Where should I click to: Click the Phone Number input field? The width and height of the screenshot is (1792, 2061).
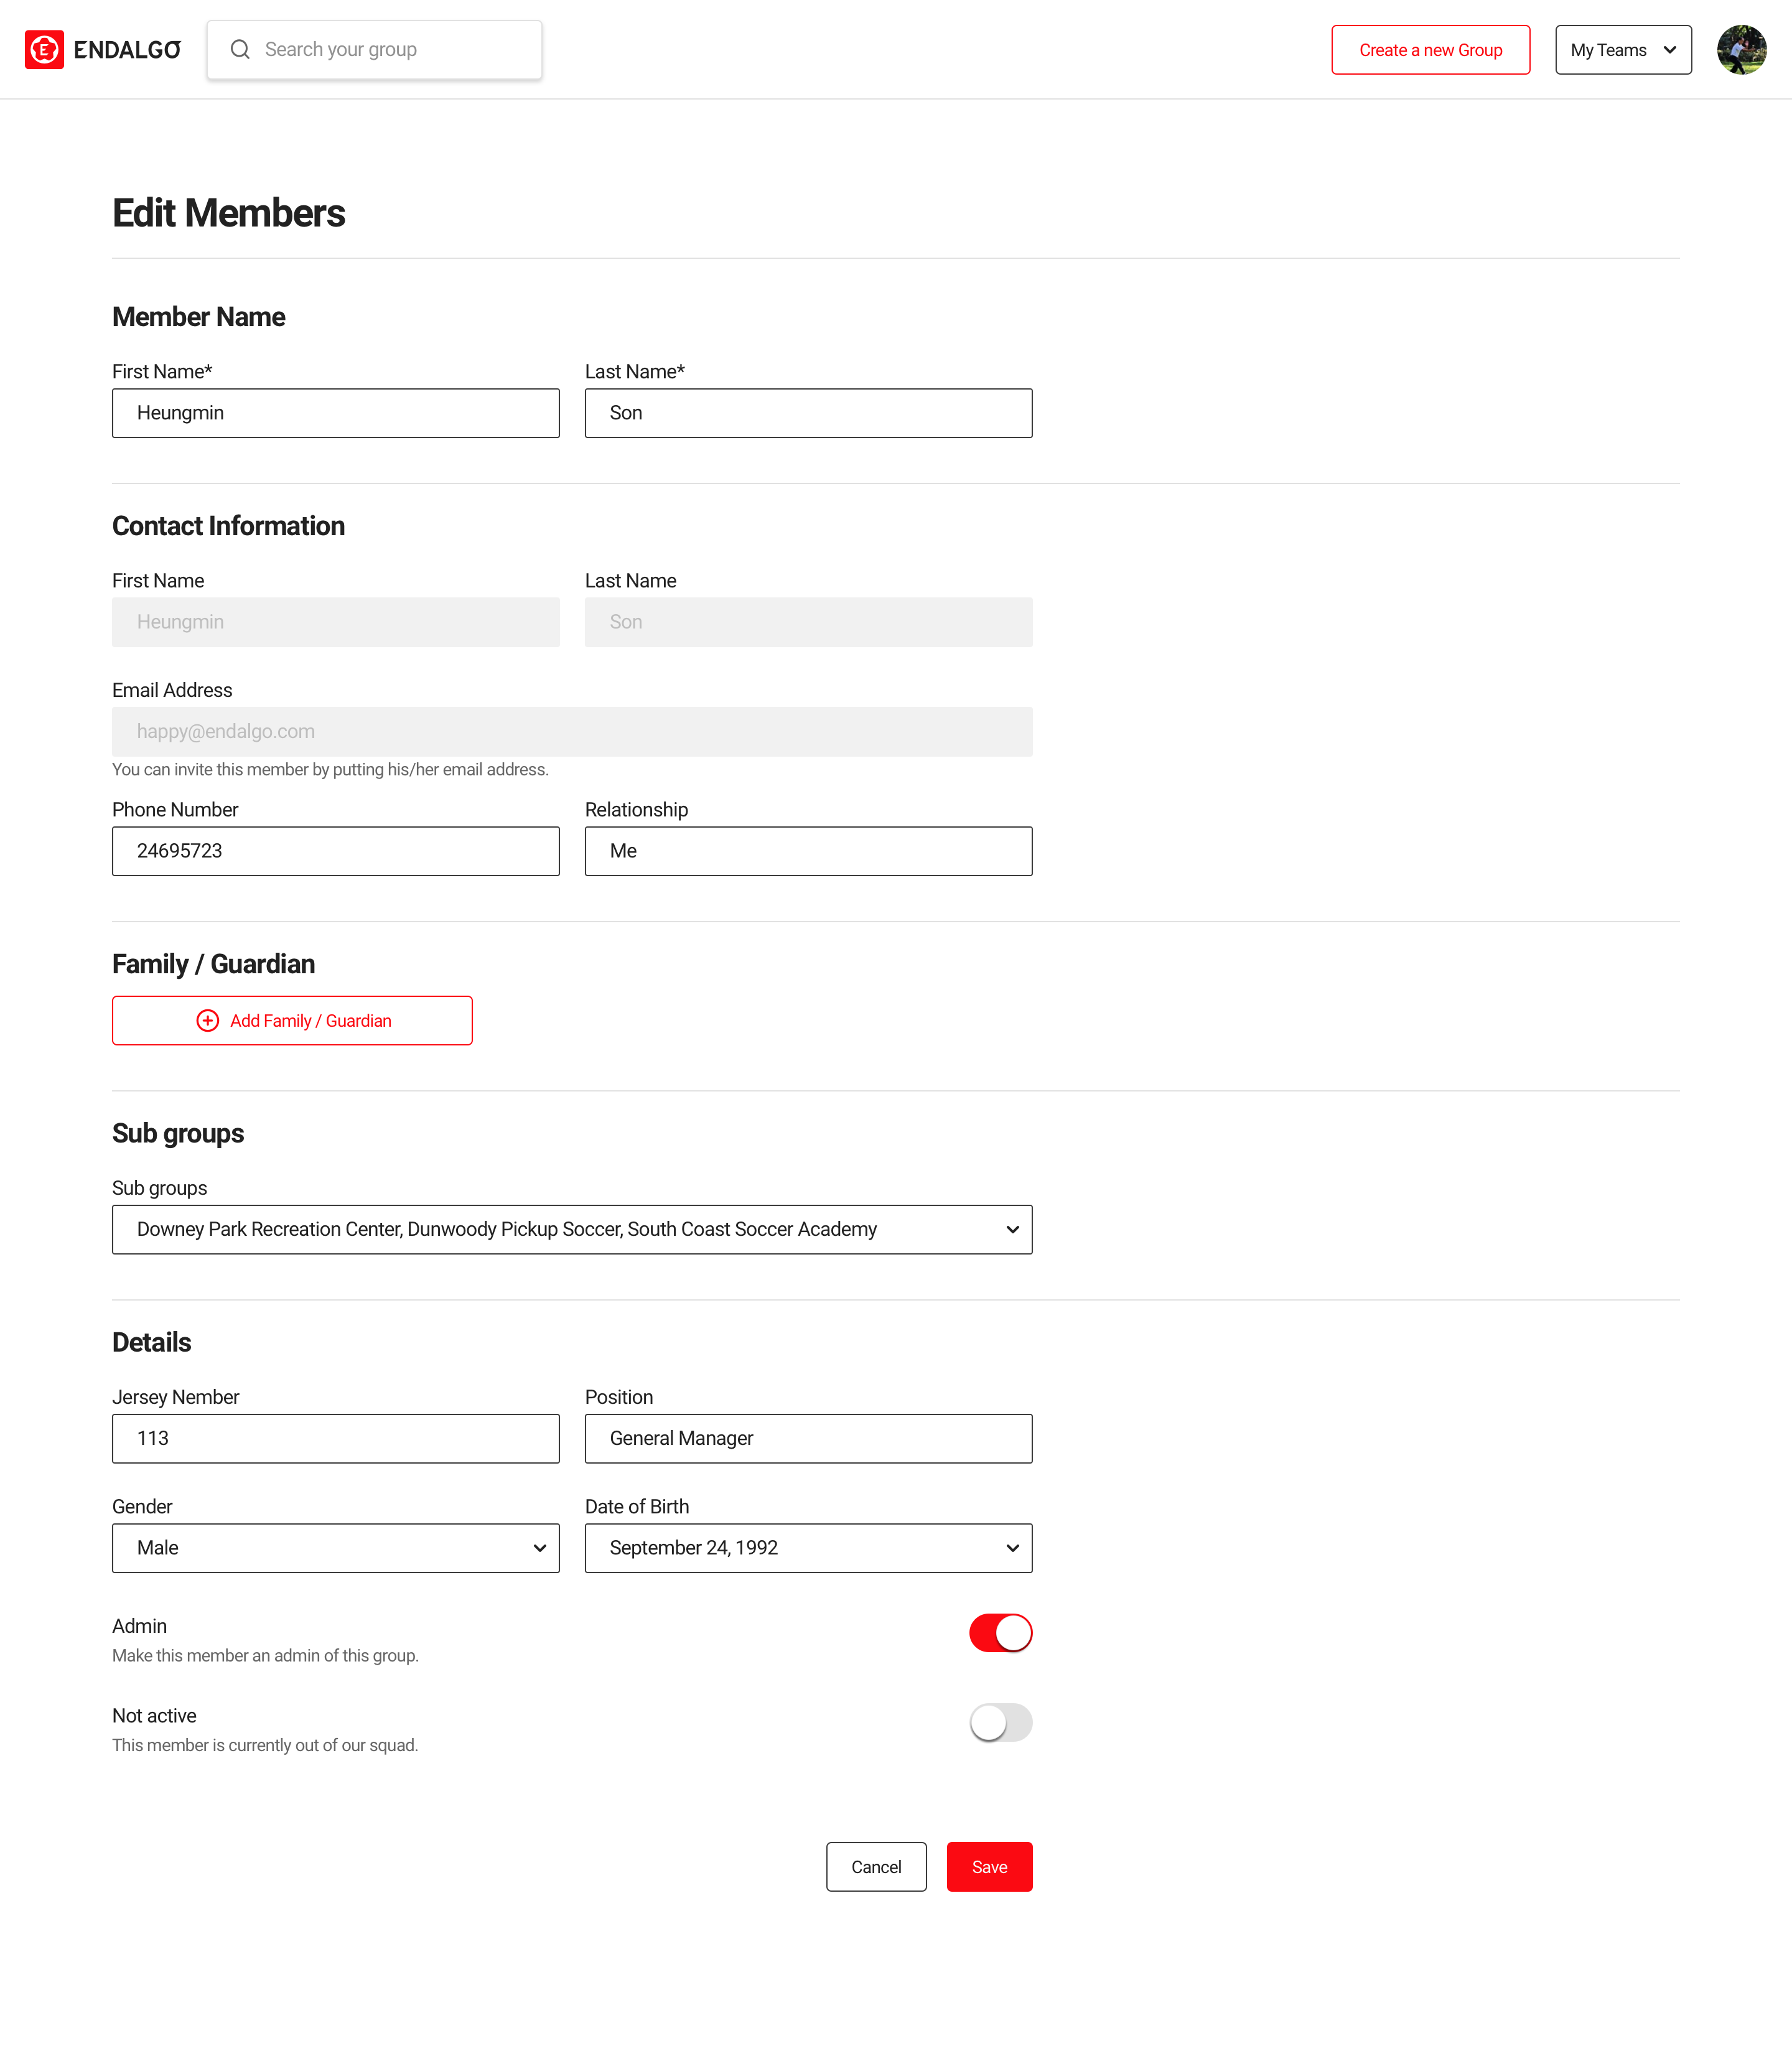[335, 851]
